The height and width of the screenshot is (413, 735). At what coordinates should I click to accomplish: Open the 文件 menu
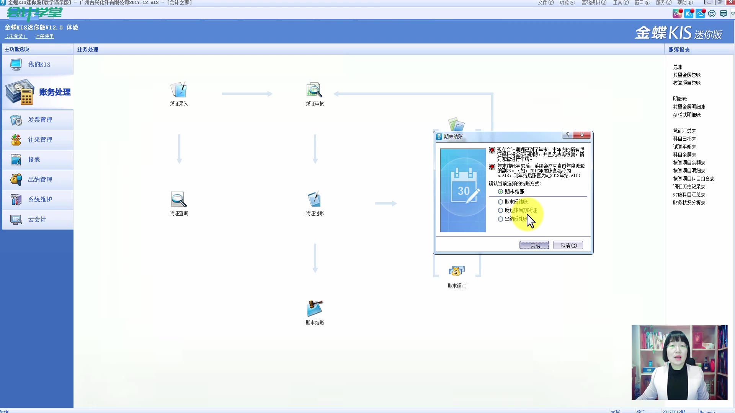click(546, 3)
